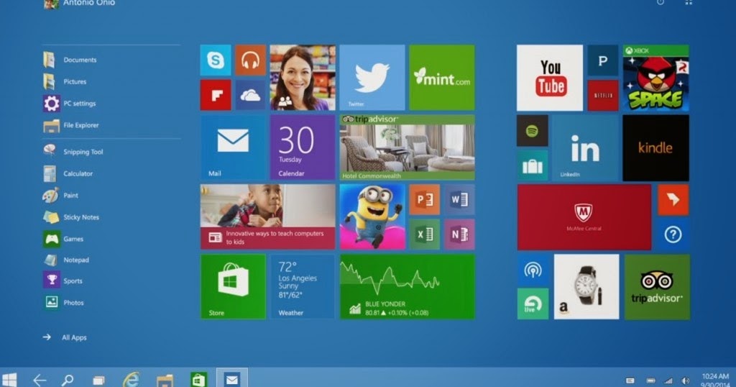The width and height of the screenshot is (736, 387).
Task: Open the green TripAdvisor owl tile
Action: point(657,287)
